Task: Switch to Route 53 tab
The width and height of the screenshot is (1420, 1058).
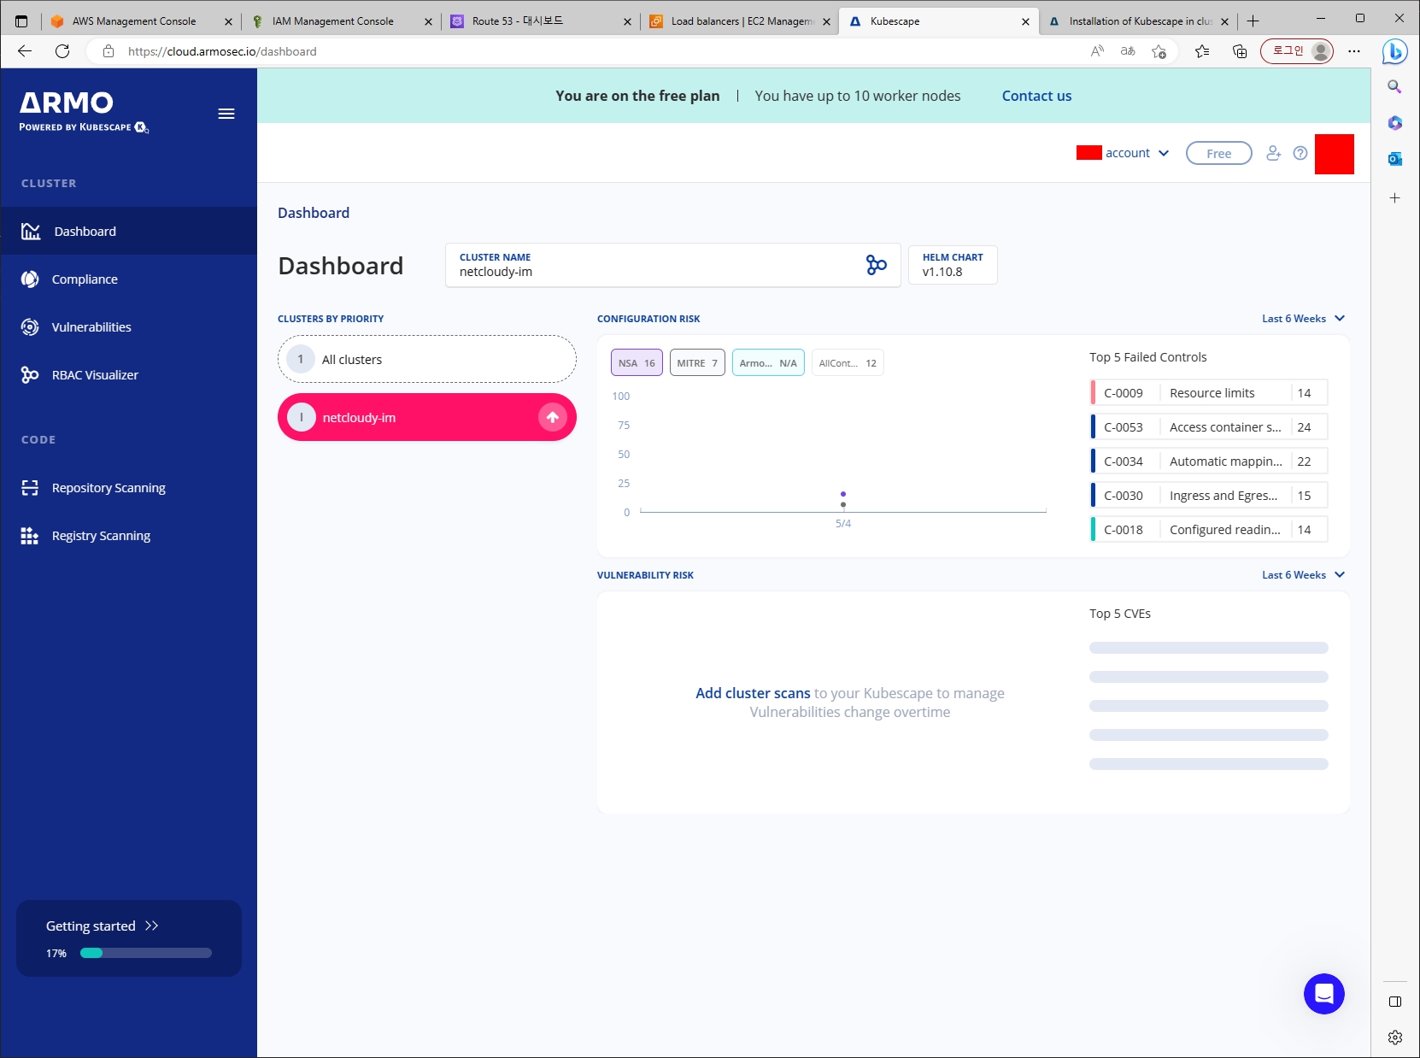Action: pyautogui.click(x=541, y=21)
